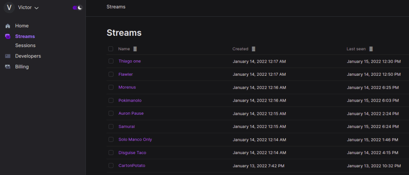The width and height of the screenshot is (409, 175).
Task: Click the Billing icon in sidebar
Action: pos(8,67)
